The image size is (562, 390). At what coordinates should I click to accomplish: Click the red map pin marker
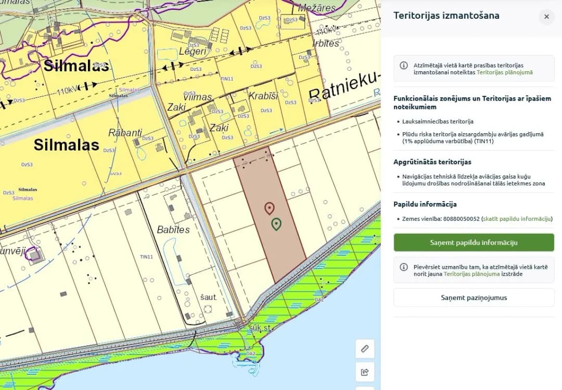[270, 208]
